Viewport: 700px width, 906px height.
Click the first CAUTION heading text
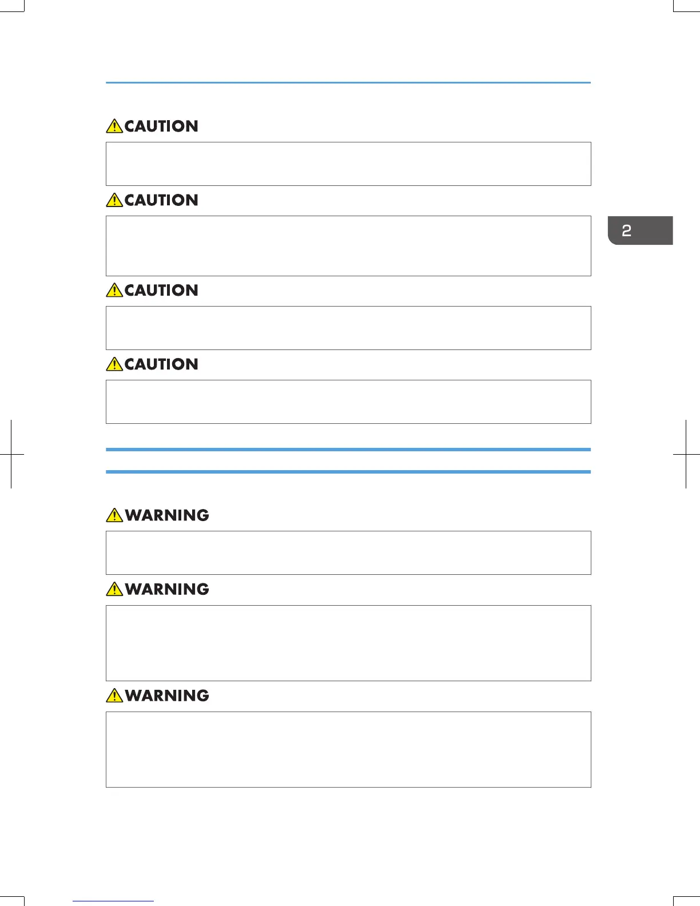[161, 126]
